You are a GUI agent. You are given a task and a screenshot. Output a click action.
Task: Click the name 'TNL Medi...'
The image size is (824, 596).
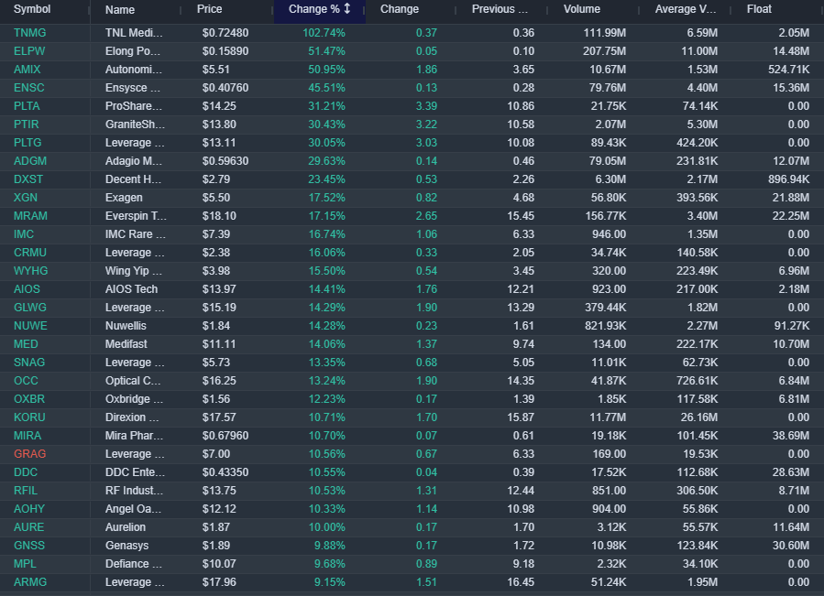134,33
